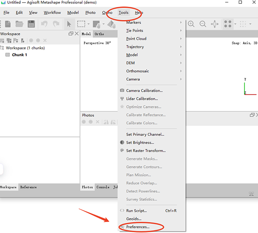Viewport: 258px width, 233px height.
Task: Click the Open folder toolbar icon
Action: click(19, 24)
